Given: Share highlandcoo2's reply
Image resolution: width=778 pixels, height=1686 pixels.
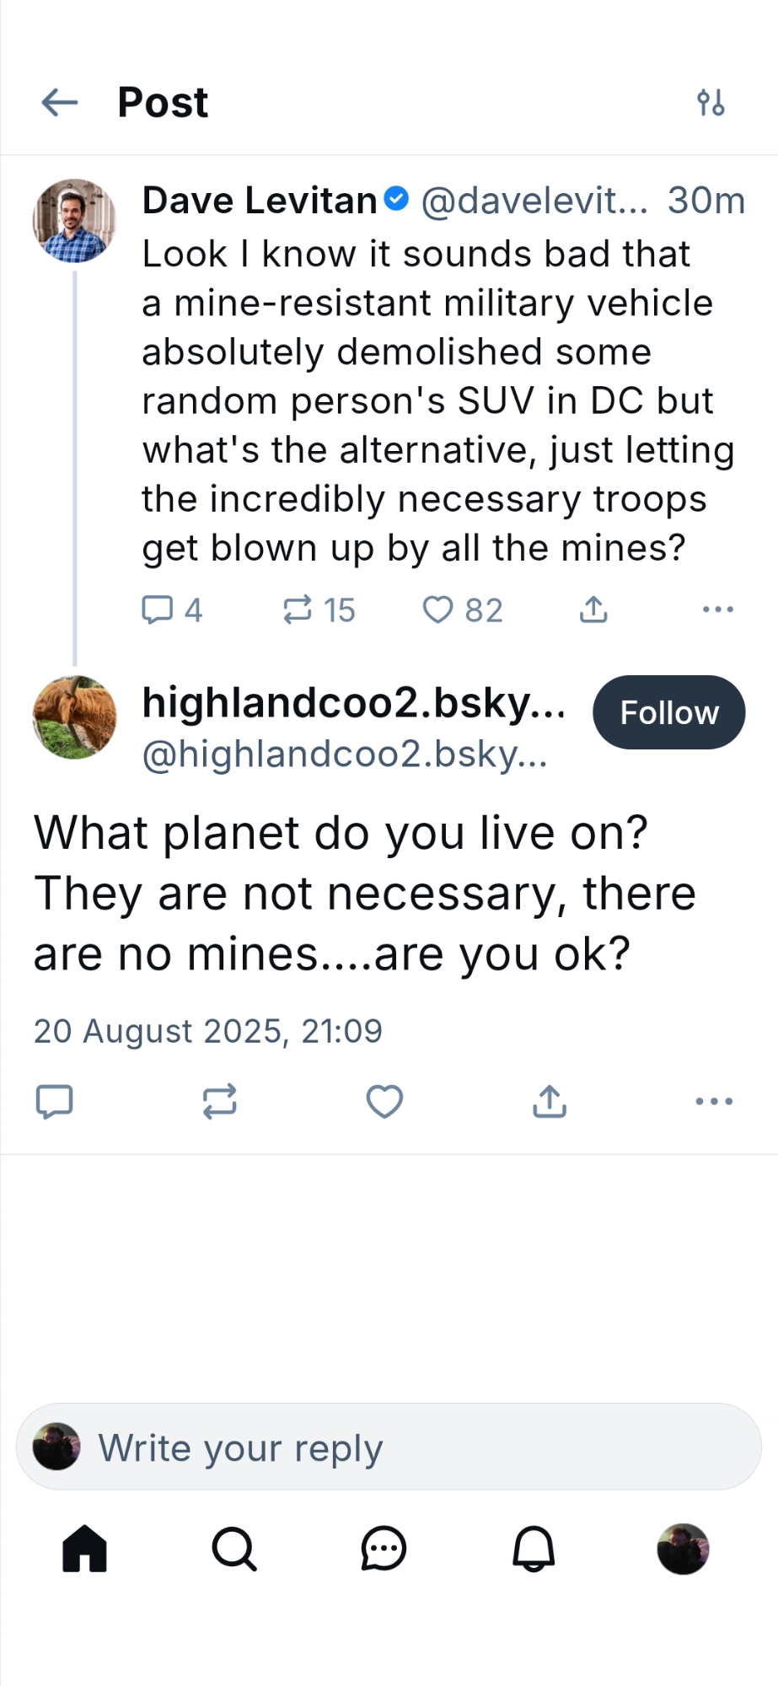Looking at the screenshot, I should 550,1101.
